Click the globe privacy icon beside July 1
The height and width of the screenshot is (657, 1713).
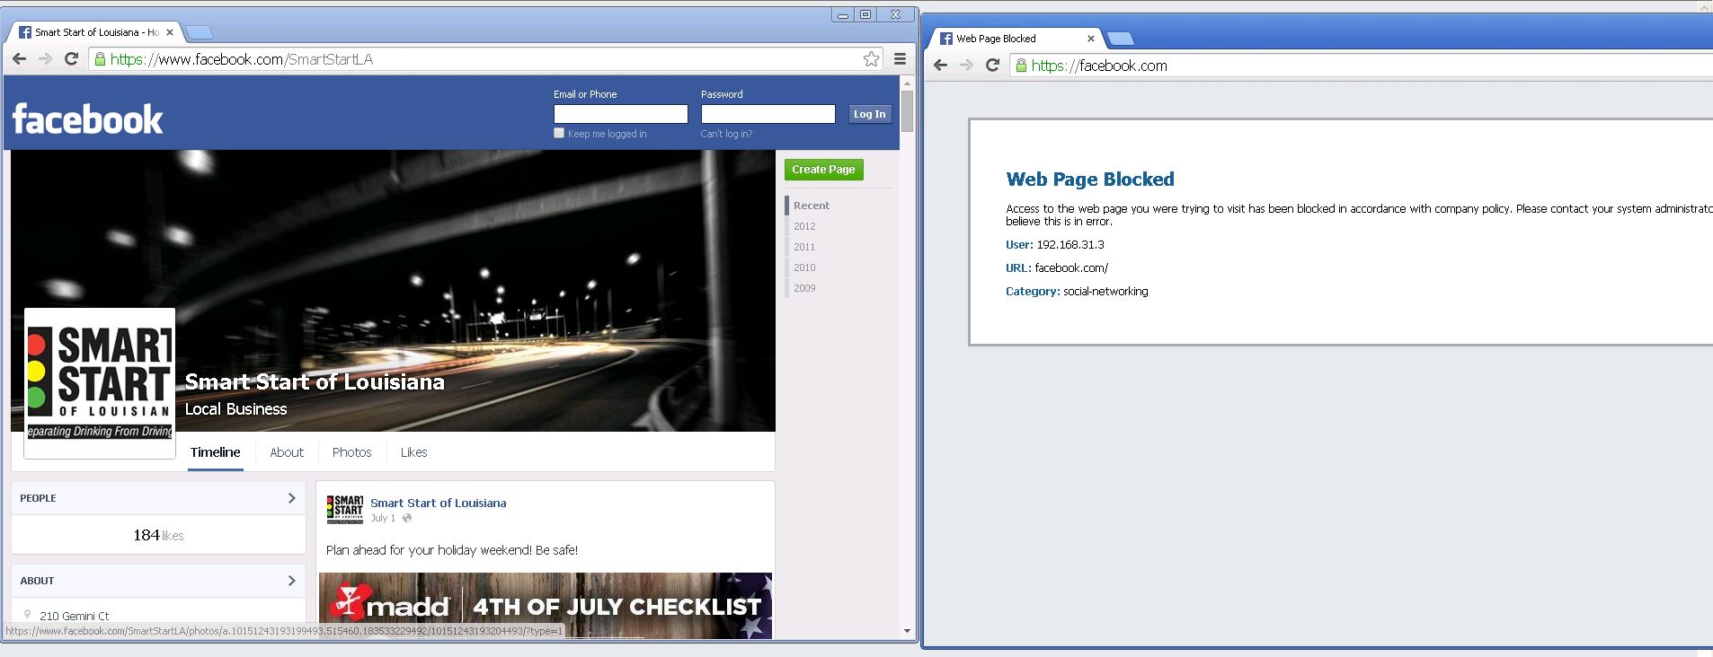[x=407, y=518]
